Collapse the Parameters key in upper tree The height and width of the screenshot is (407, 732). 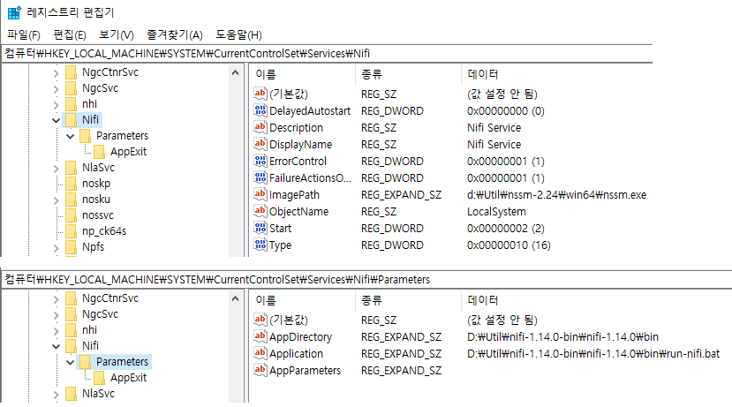(70, 136)
